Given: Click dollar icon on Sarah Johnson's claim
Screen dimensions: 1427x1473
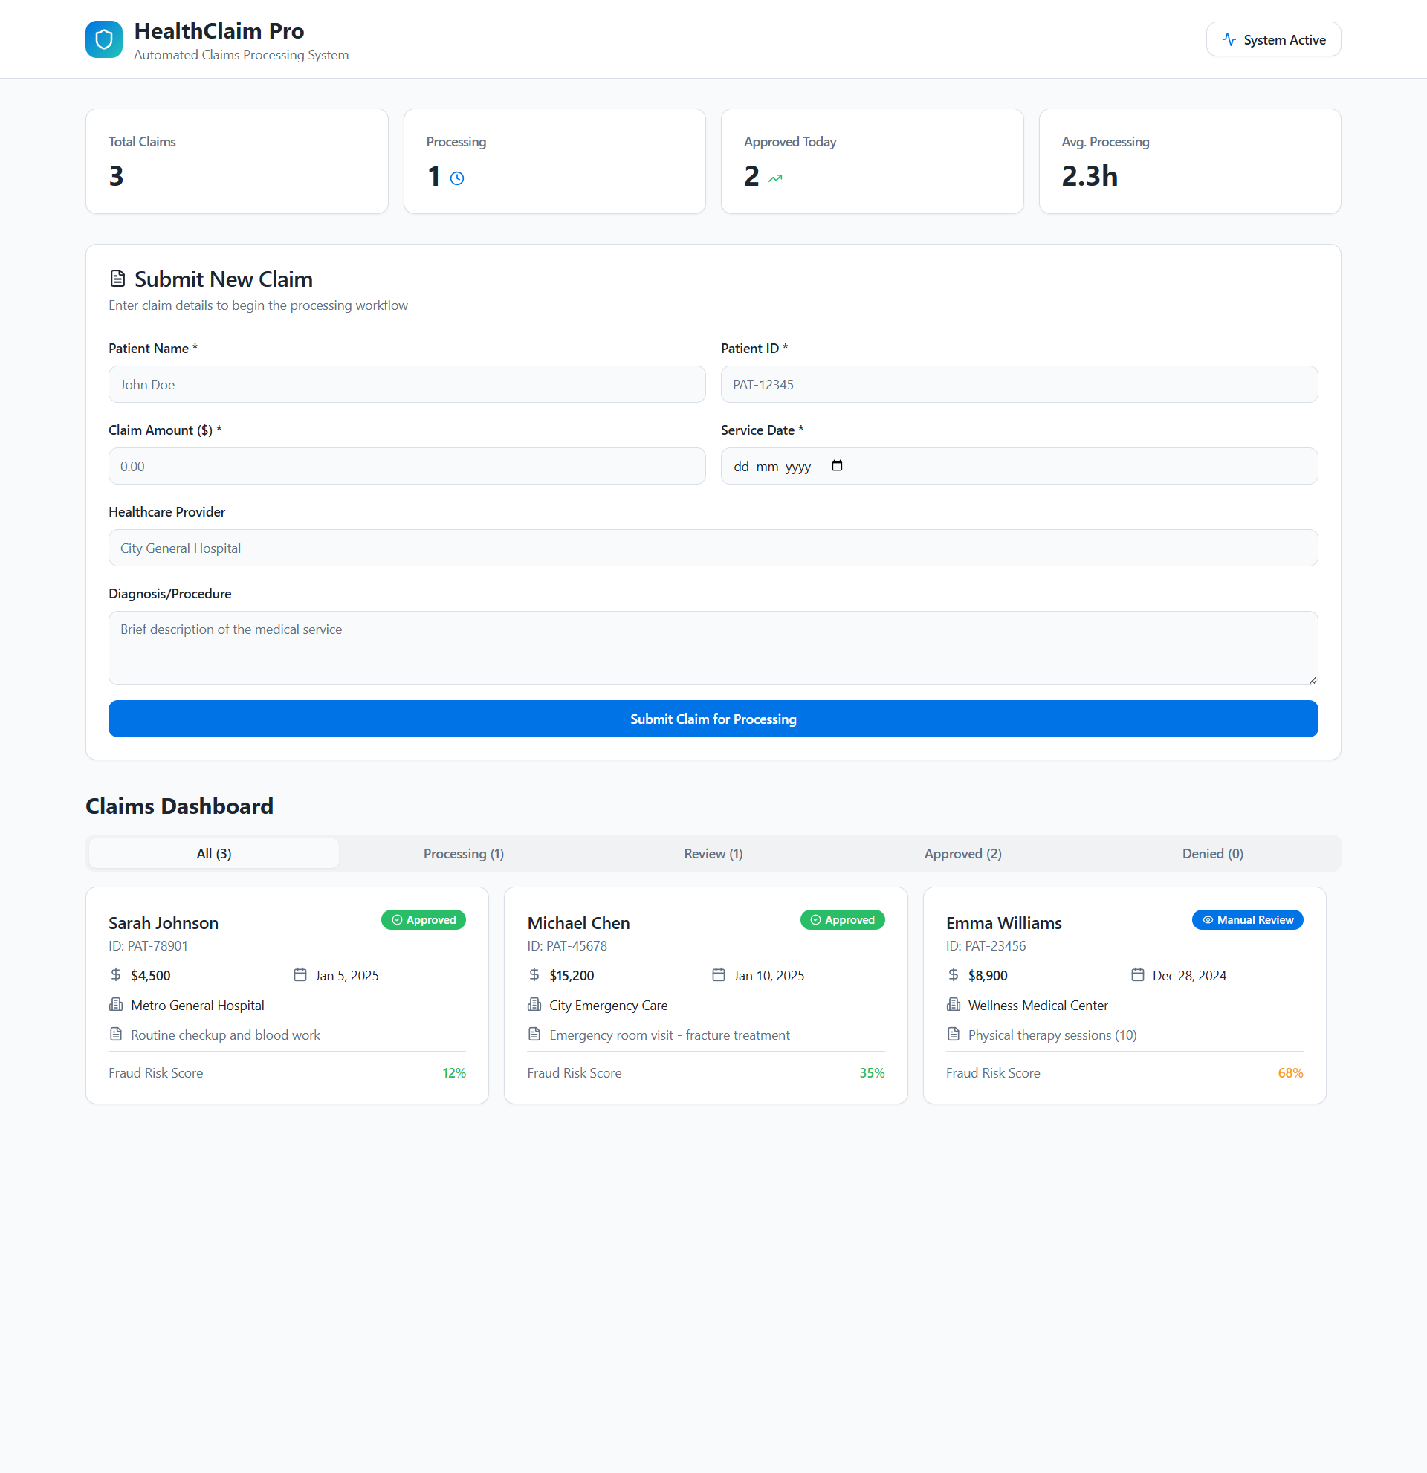Looking at the screenshot, I should [x=116, y=975].
